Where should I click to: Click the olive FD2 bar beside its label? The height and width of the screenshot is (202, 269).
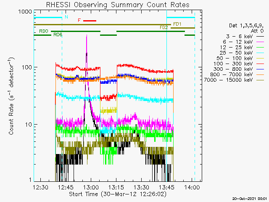pyautogui.click(x=183, y=28)
